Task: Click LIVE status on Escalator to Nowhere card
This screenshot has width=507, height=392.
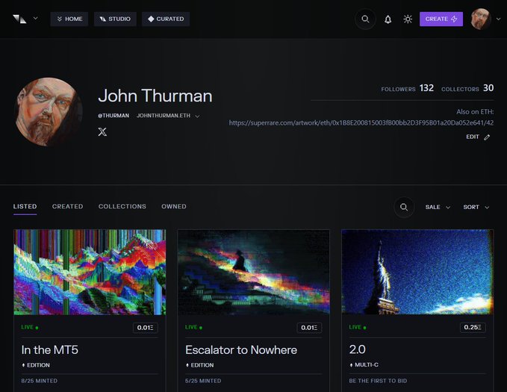Action: (x=193, y=327)
